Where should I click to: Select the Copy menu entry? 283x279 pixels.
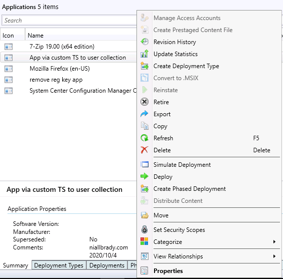click(209, 126)
